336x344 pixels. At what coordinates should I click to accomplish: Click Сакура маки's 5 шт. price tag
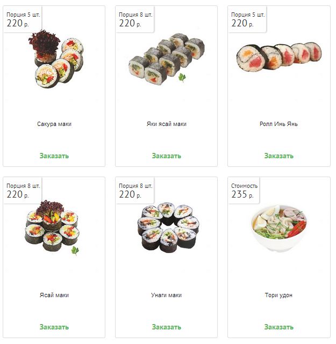pos(23,19)
